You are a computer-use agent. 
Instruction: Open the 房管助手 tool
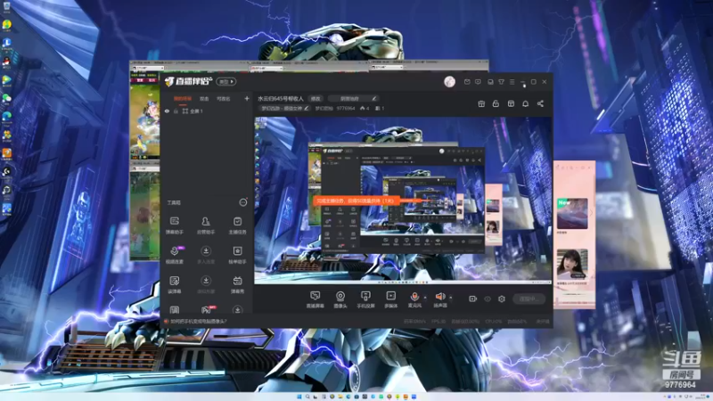[x=206, y=225]
